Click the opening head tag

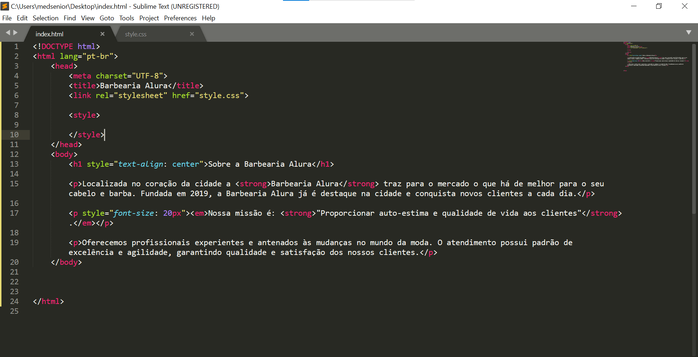64,66
